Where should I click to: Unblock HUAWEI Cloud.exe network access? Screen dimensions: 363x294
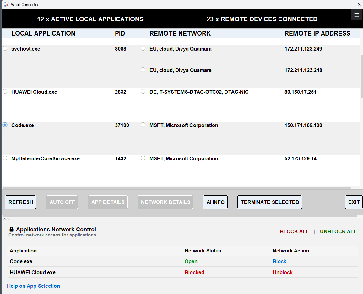pos(282,272)
